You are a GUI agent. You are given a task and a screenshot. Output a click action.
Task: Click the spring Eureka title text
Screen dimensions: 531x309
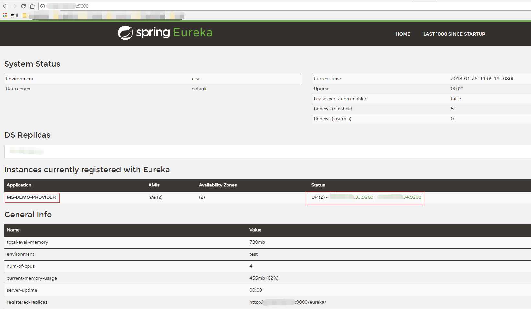174,33
